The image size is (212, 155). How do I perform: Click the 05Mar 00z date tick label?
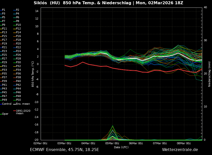112,143
